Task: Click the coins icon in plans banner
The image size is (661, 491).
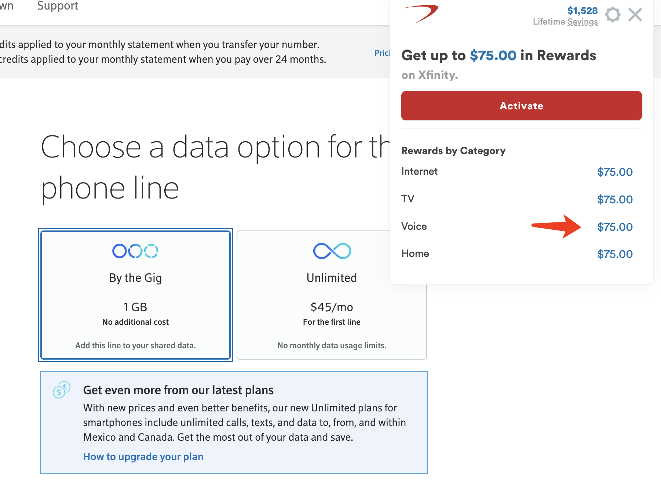Action: click(62, 390)
